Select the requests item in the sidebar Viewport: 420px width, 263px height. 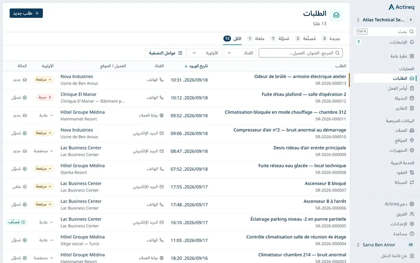pos(385,78)
